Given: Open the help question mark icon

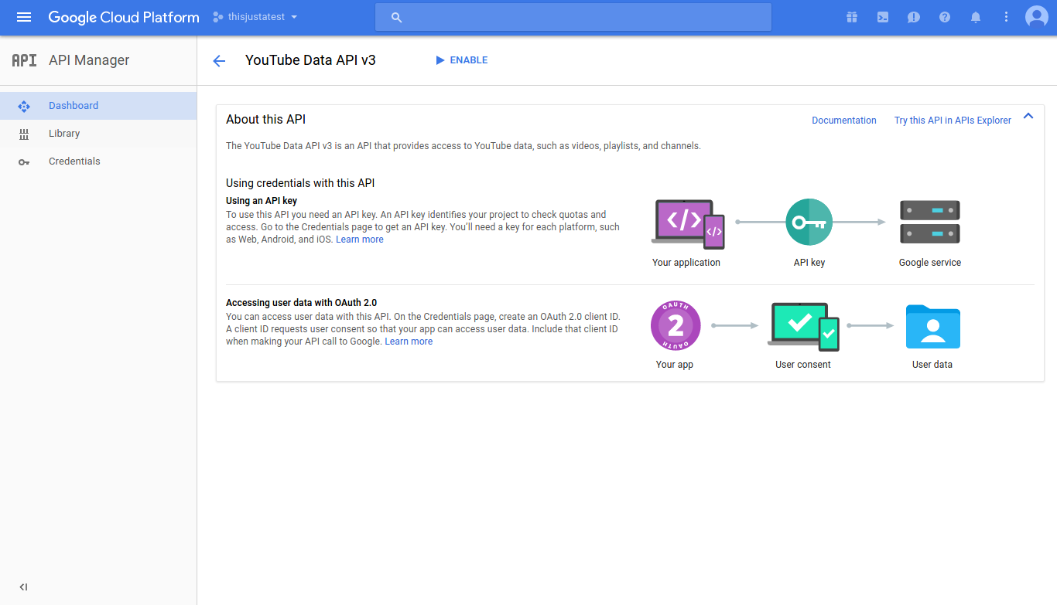Looking at the screenshot, I should [945, 17].
